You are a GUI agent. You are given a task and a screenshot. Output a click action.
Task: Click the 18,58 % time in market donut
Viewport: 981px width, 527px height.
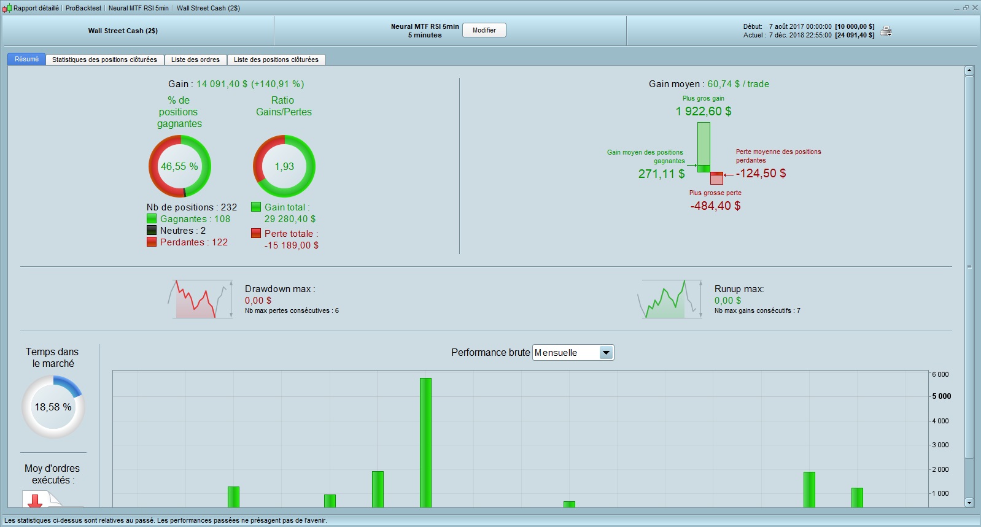click(x=53, y=407)
